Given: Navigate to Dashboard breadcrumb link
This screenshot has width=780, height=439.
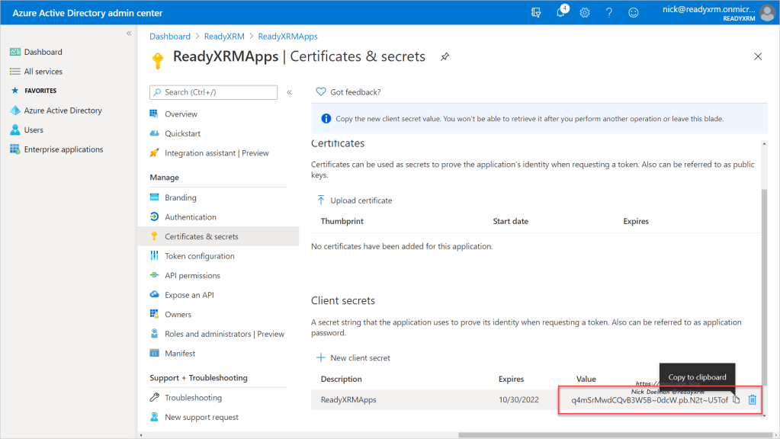Looking at the screenshot, I should [x=170, y=37].
